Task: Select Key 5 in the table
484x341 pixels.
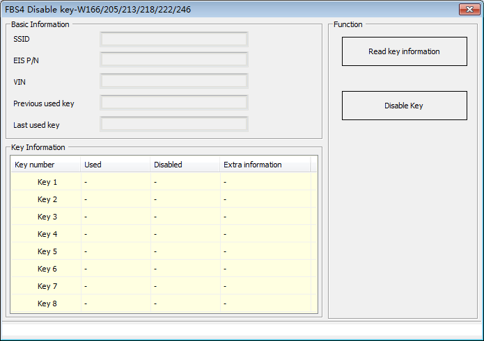Action: click(47, 251)
